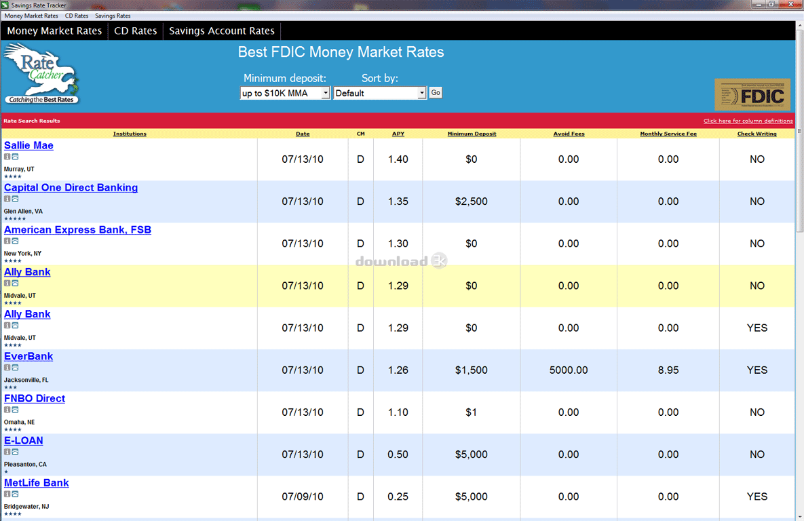Click the '07/09/10' date cell

tap(303, 497)
